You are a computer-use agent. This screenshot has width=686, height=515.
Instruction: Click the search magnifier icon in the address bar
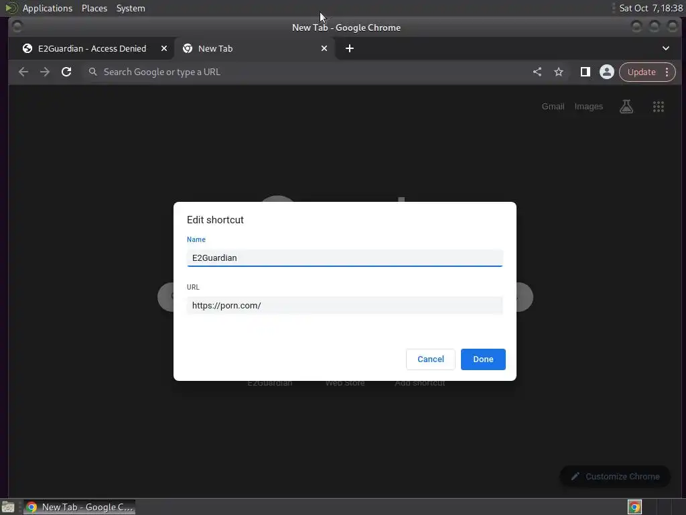point(92,71)
